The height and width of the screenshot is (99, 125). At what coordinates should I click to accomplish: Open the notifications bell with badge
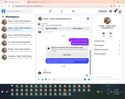[115, 11]
